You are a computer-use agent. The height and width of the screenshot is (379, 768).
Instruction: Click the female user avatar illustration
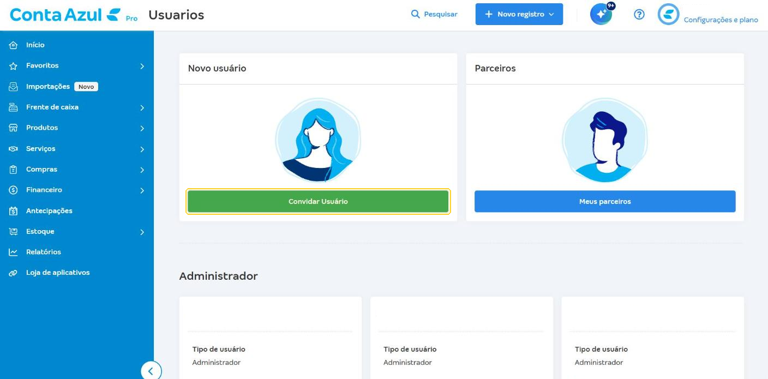pyautogui.click(x=318, y=140)
